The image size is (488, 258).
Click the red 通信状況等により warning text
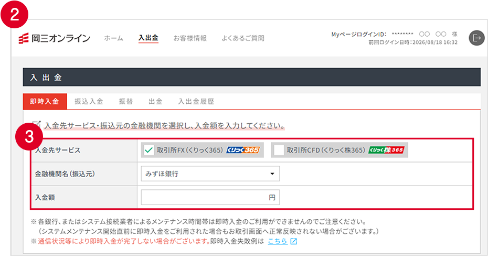pos(124,241)
